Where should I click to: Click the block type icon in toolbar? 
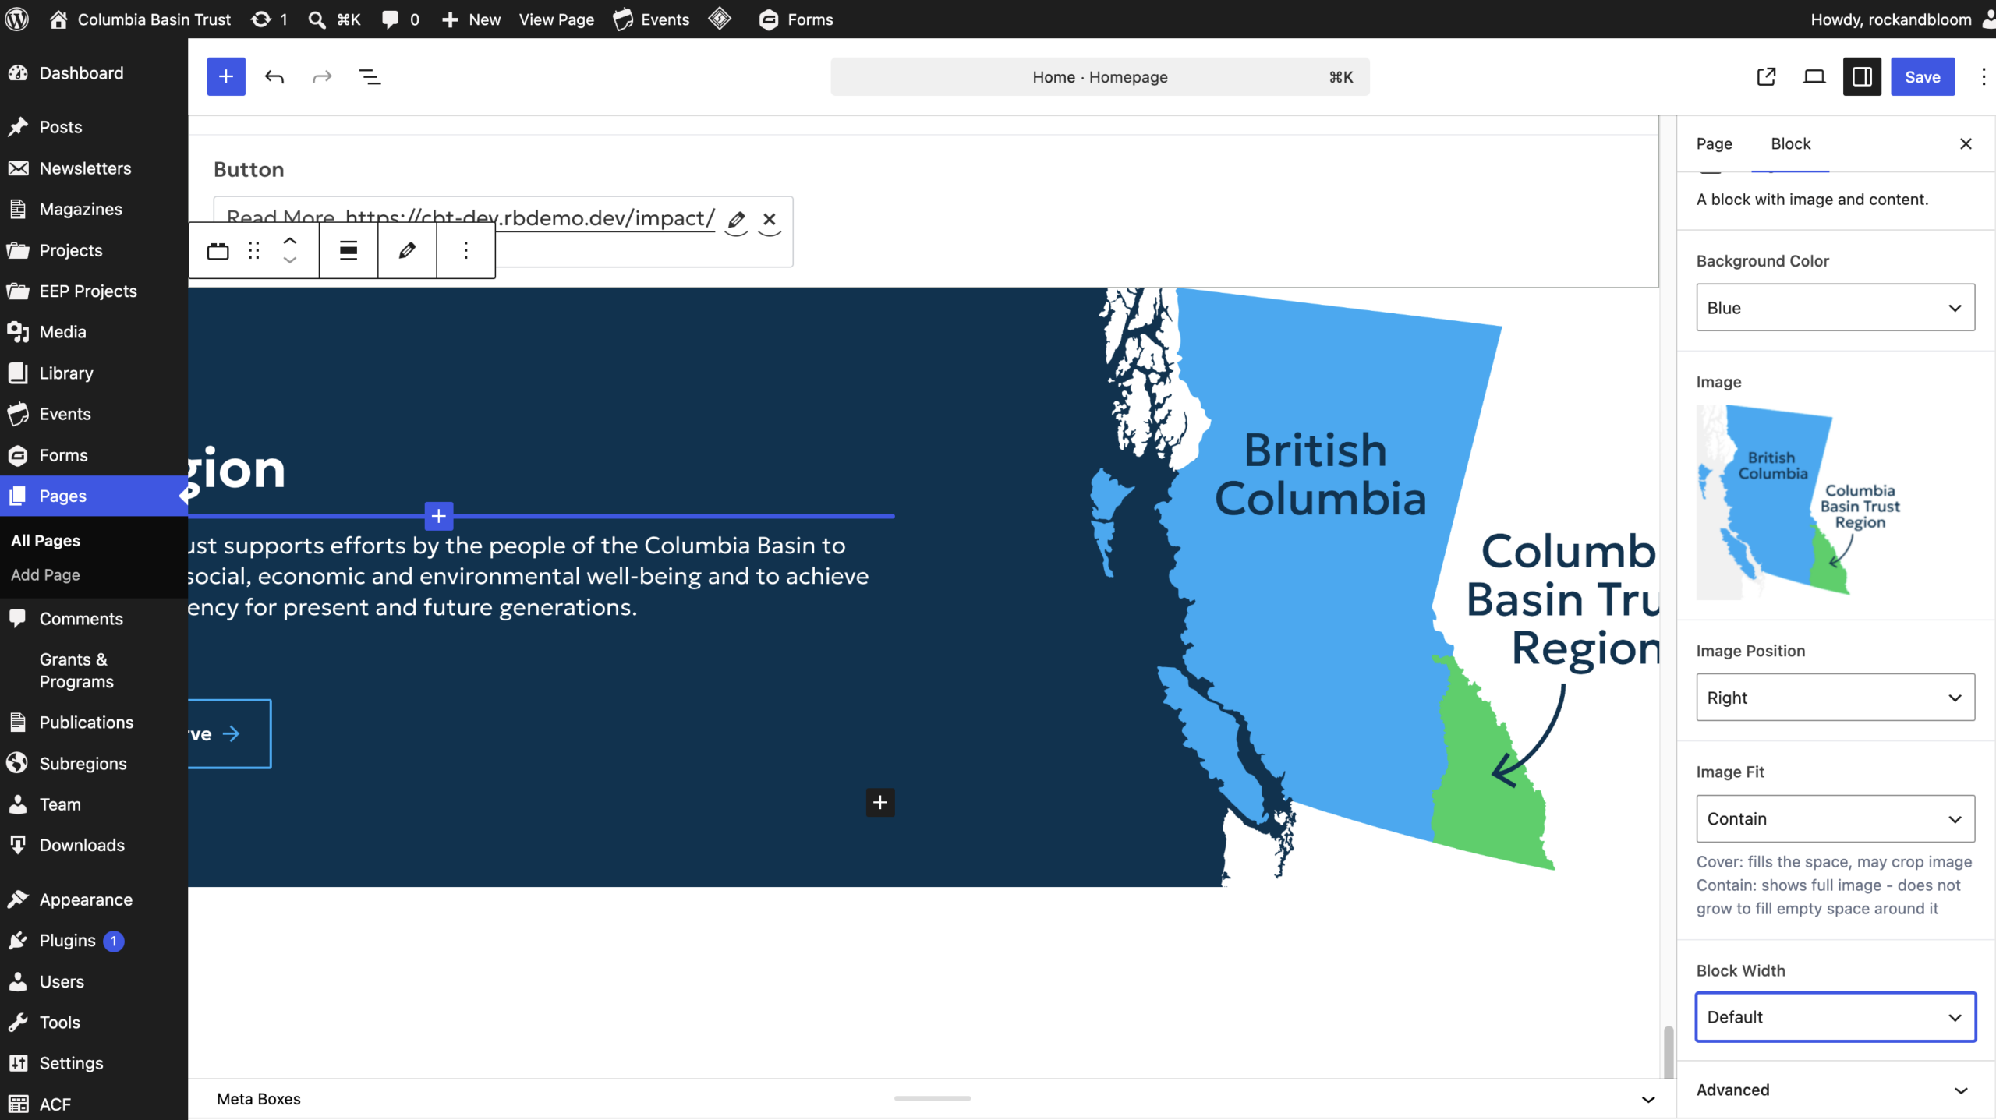[x=218, y=250]
